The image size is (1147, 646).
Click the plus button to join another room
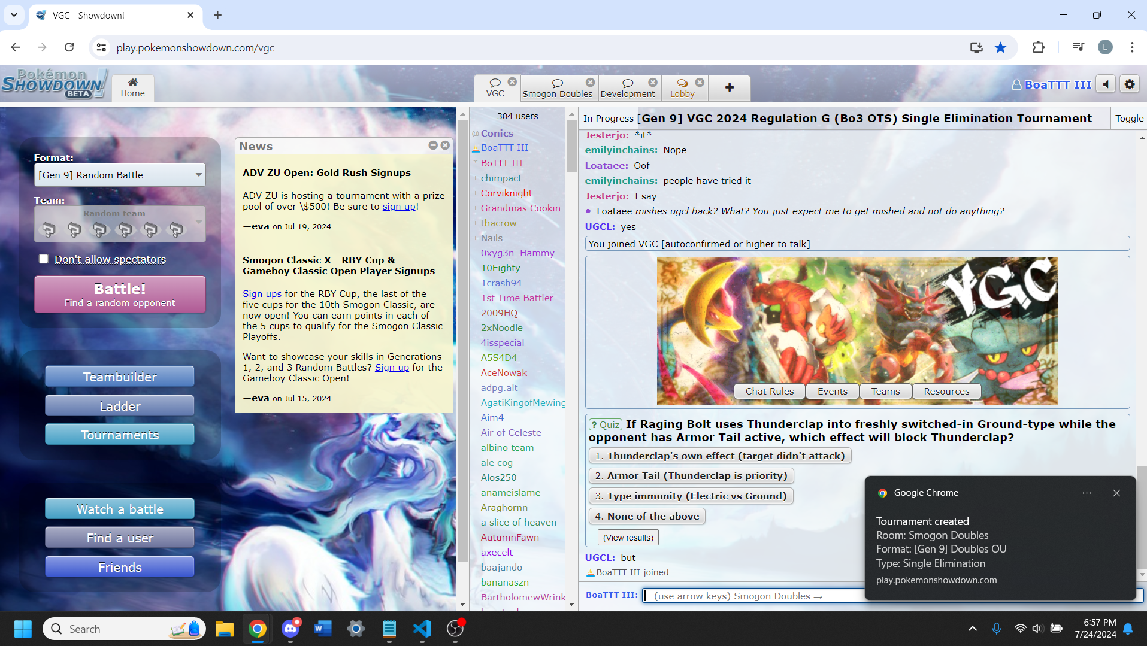[x=729, y=88]
